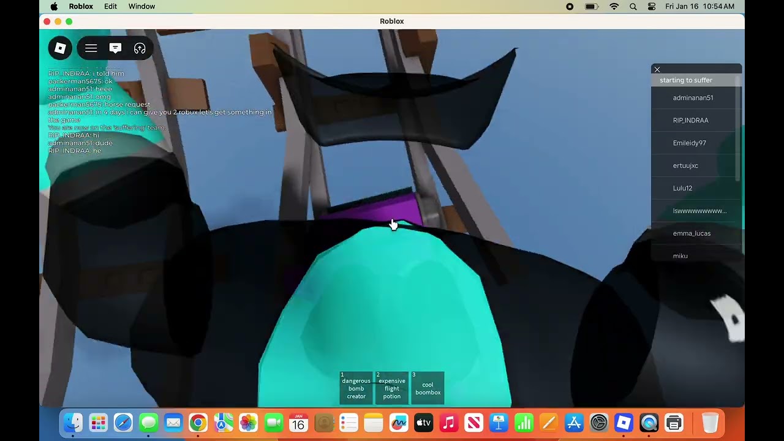The height and width of the screenshot is (441, 784).
Task: Open Pages from the Dock
Action: click(549, 423)
